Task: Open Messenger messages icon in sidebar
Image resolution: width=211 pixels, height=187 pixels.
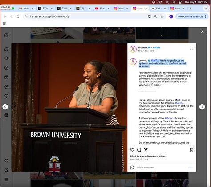Action: (6, 87)
